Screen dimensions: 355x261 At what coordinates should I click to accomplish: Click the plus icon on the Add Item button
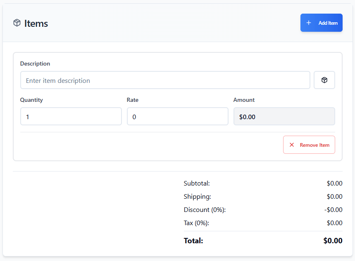pyautogui.click(x=308, y=23)
